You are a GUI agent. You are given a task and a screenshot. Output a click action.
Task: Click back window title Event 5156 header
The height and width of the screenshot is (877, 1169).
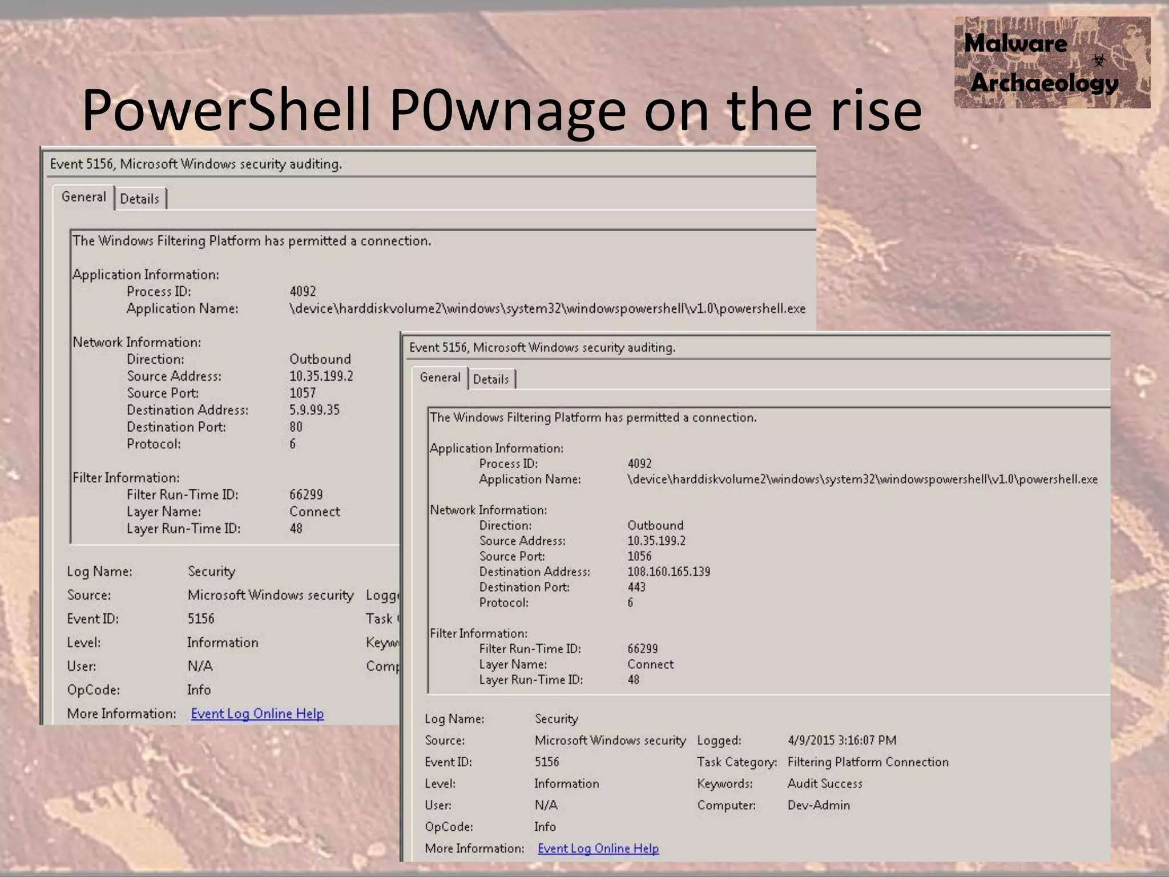[x=196, y=164]
